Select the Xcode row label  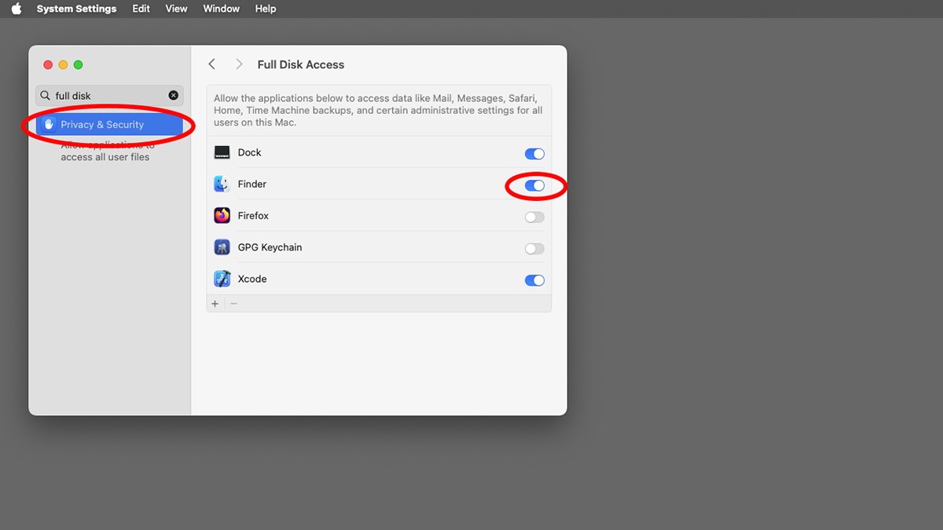pos(252,279)
